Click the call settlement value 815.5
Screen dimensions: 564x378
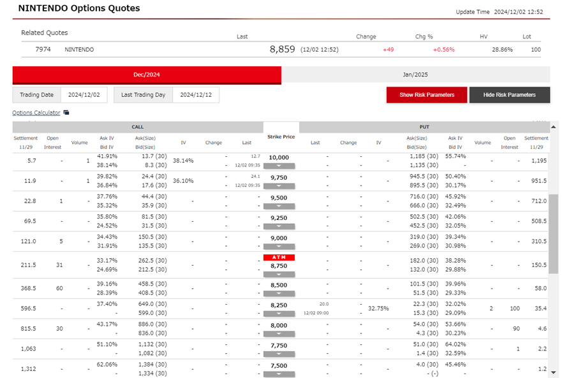pos(29,328)
